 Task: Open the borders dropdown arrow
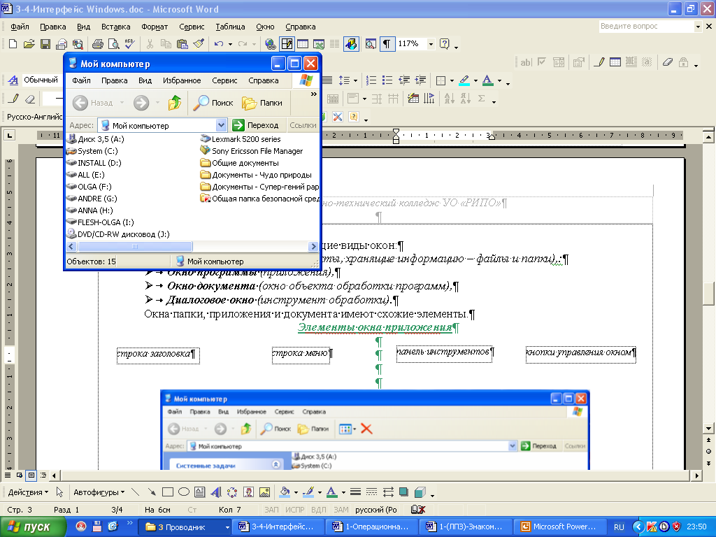tap(452, 80)
